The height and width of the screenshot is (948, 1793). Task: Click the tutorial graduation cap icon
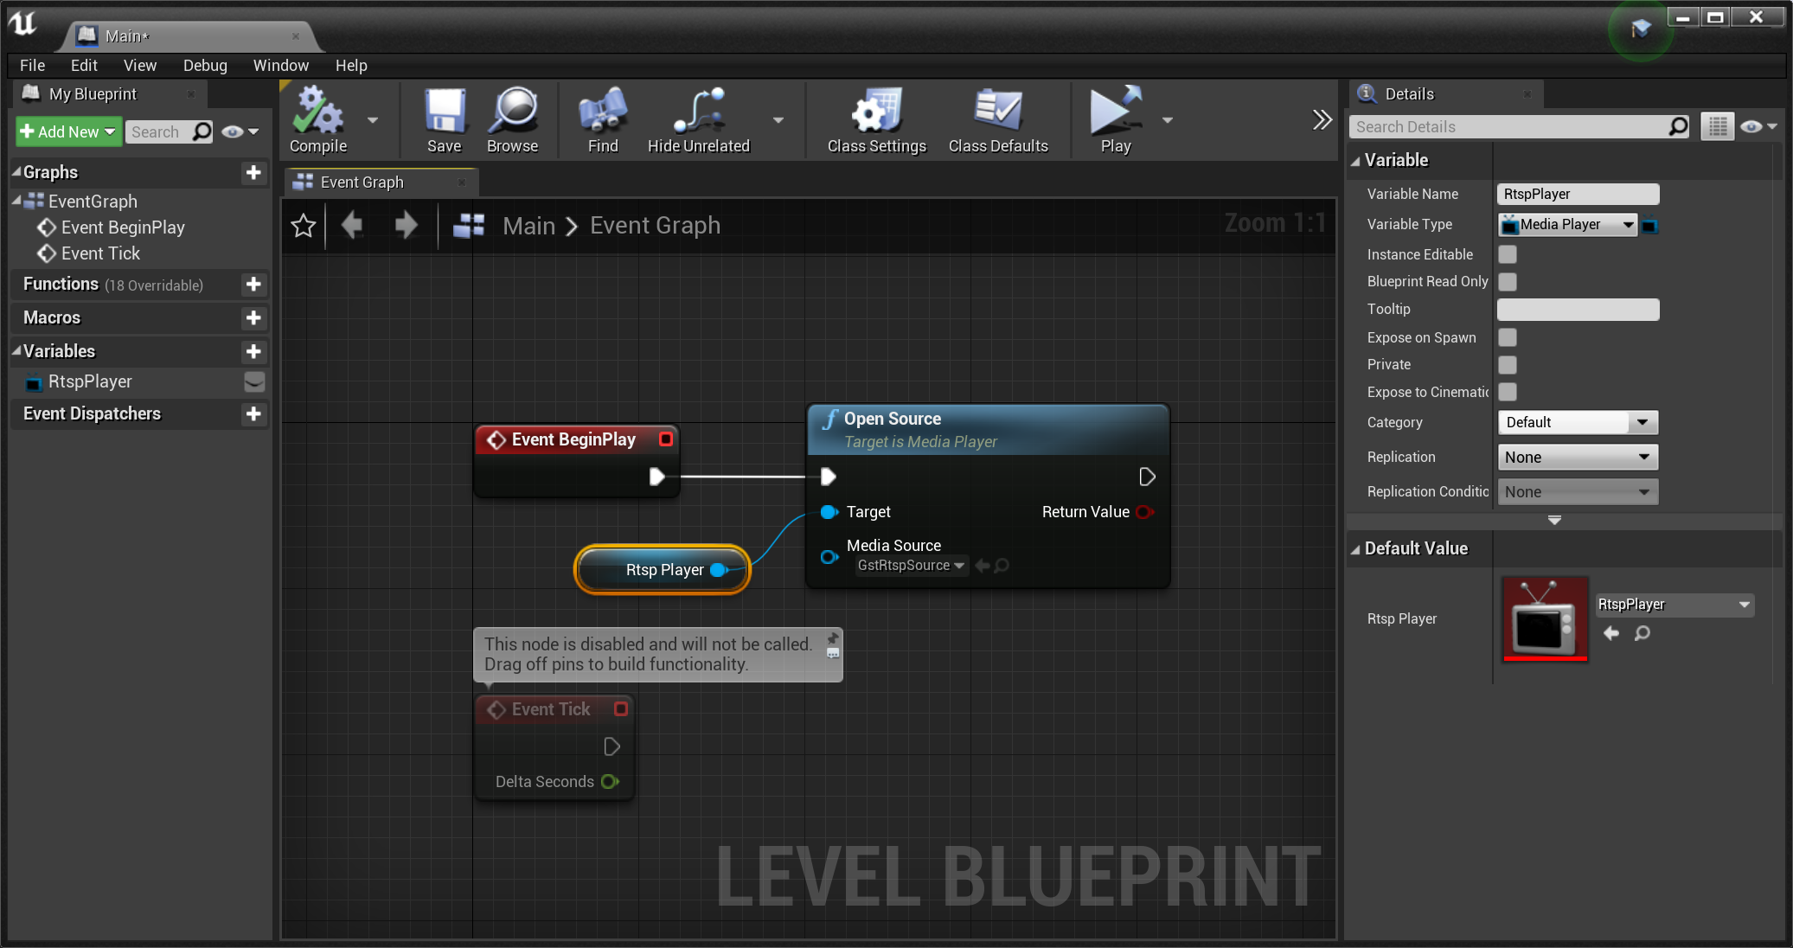1640,29
